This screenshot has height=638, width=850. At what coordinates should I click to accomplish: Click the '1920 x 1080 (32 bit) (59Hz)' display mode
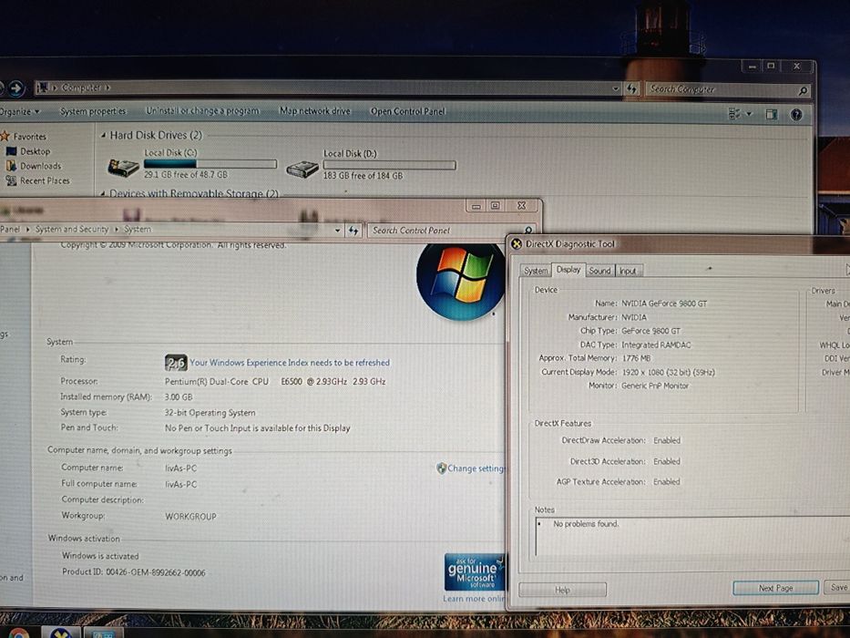668,373
